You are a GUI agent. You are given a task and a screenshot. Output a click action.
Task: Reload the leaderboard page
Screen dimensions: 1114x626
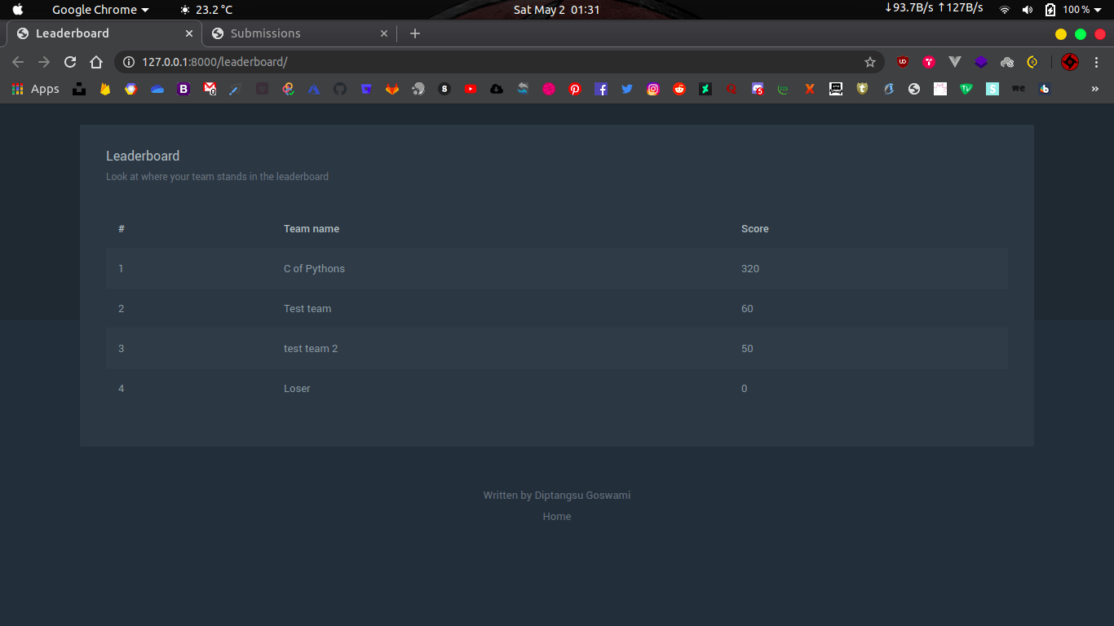70,62
